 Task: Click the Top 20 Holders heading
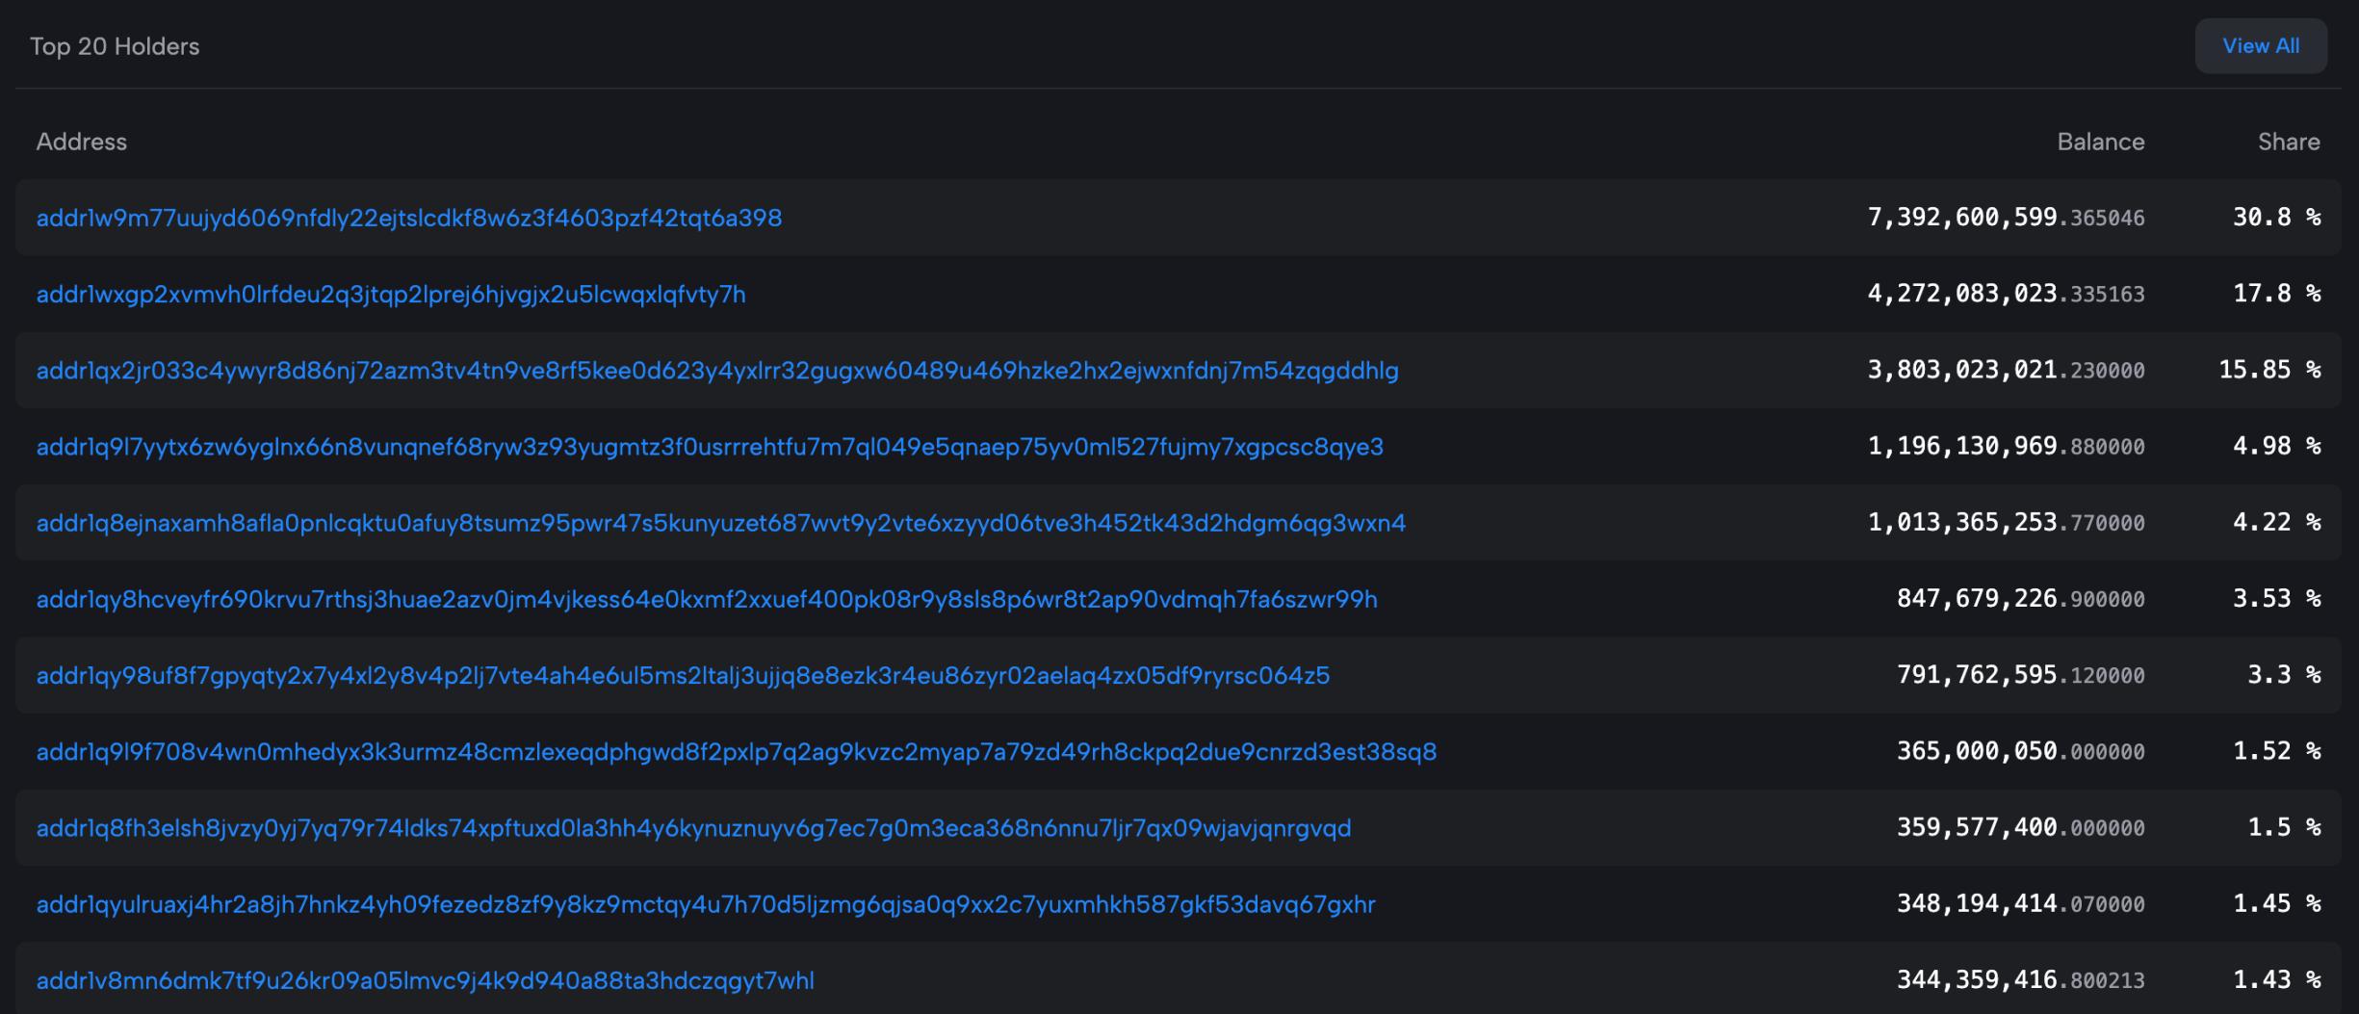115,46
